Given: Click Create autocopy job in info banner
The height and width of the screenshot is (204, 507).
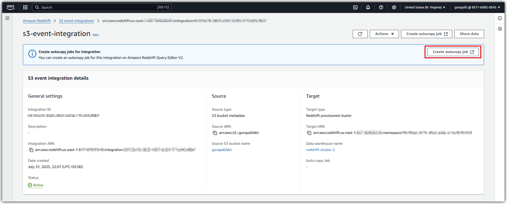Looking at the screenshot, I should (x=453, y=52).
